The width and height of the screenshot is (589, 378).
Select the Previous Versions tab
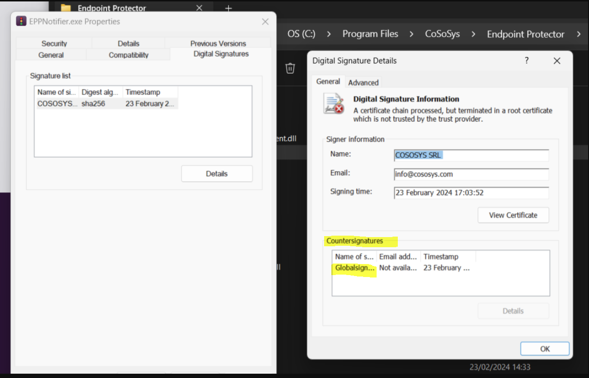pos(218,43)
